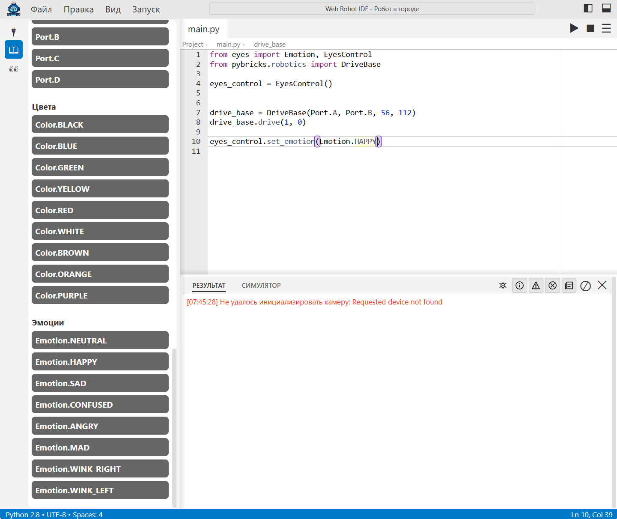Stop execution with the square stop icon

[590, 28]
